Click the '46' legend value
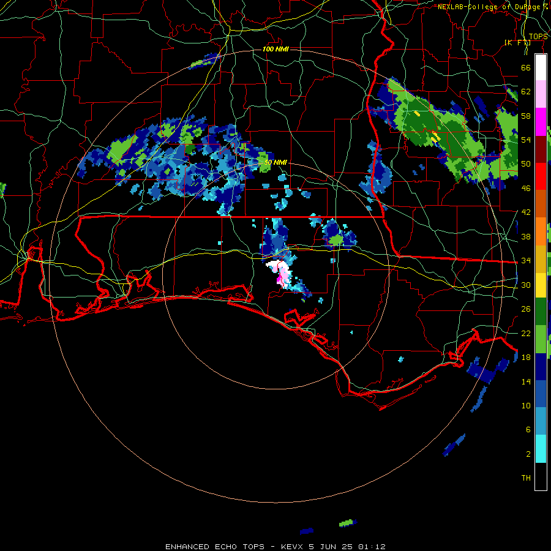Viewport: 551px width, 551px height. coord(526,189)
